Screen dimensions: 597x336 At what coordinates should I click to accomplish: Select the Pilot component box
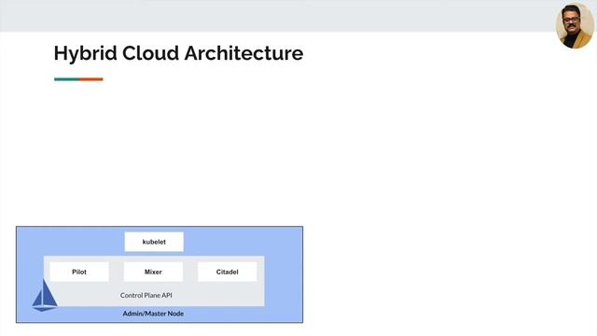point(79,272)
